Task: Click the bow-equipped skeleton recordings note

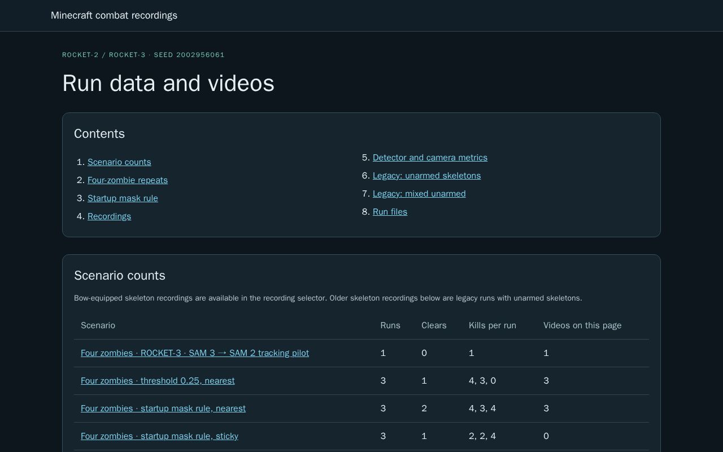Action: pyautogui.click(x=328, y=298)
